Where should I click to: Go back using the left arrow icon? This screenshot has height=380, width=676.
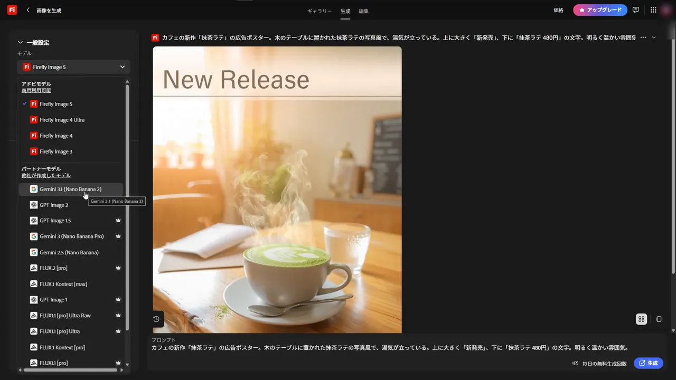[28, 10]
